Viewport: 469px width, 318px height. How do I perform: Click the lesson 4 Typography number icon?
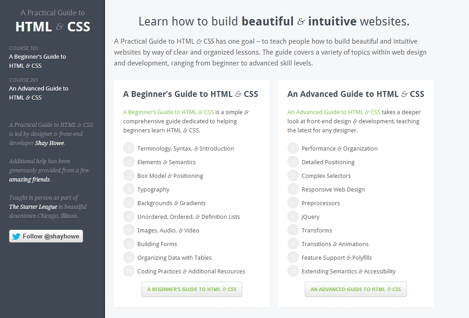128,189
